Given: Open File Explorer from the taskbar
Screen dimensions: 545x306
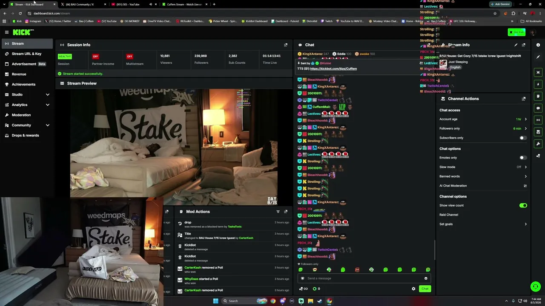Looking at the screenshot, I should [310, 301].
